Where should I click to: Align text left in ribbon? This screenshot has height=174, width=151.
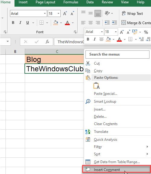[x=83, y=23]
